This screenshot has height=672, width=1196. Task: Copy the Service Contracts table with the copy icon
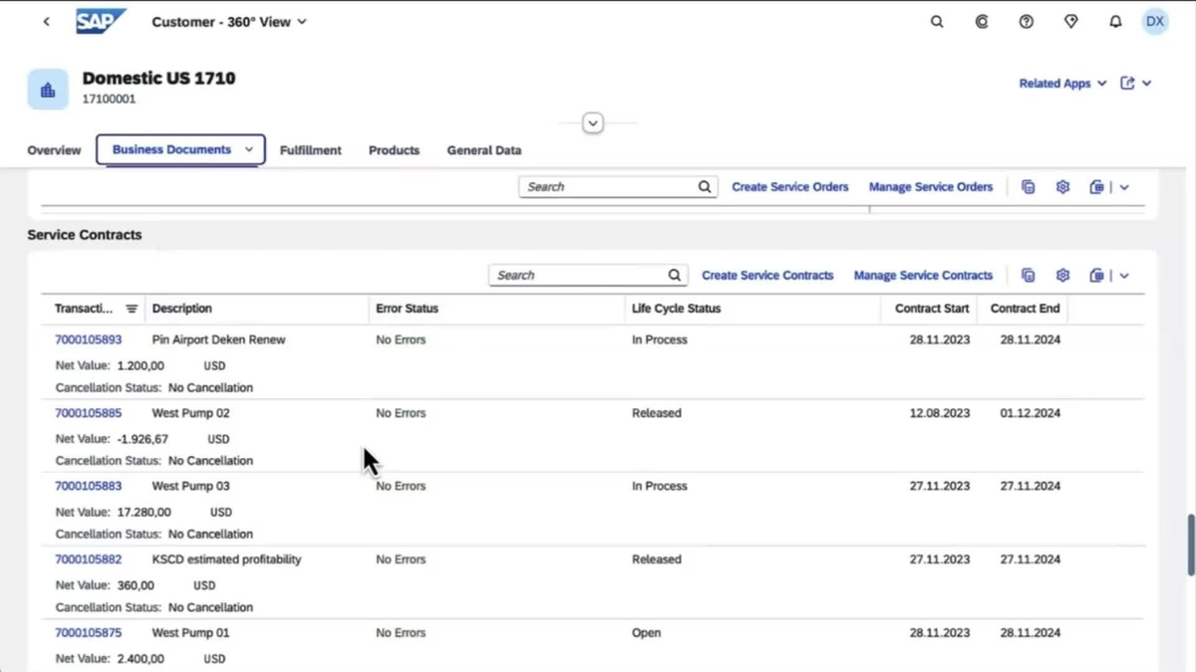tap(1029, 276)
